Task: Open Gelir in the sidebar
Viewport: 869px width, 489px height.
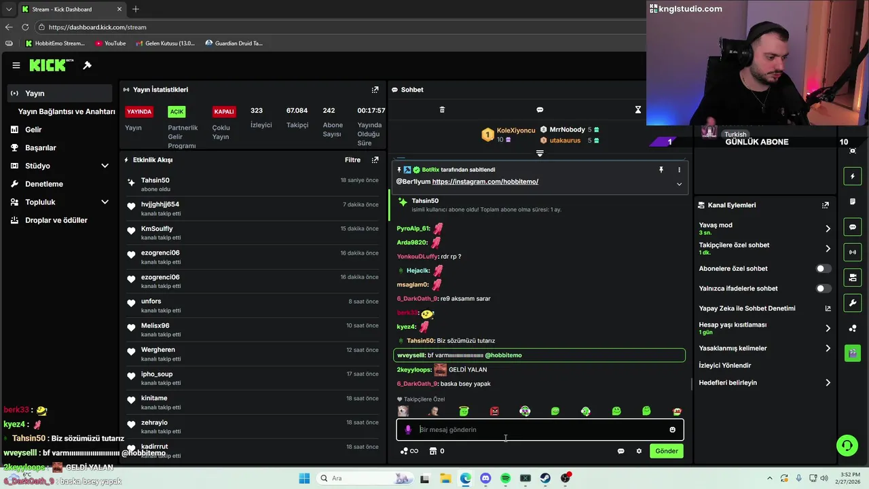Action: pos(60,130)
